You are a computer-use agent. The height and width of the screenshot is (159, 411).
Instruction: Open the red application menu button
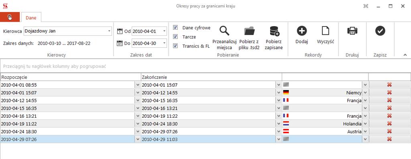click(x=10, y=17)
